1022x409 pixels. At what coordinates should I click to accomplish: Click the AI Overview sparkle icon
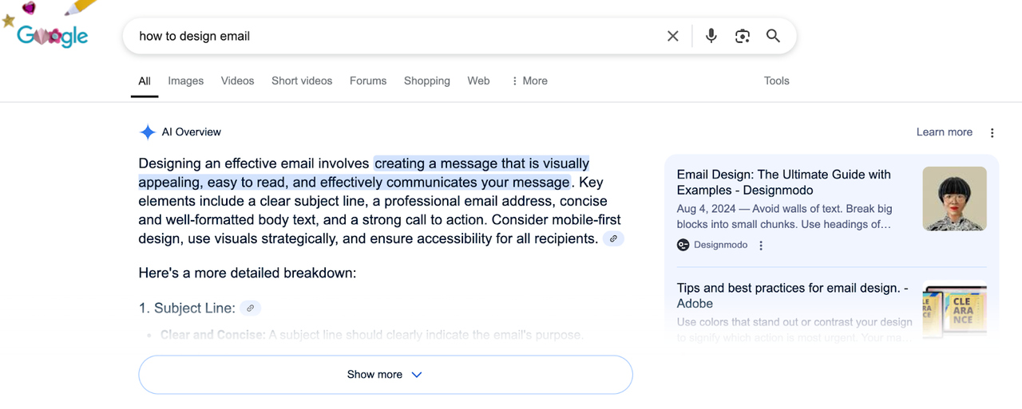point(147,132)
